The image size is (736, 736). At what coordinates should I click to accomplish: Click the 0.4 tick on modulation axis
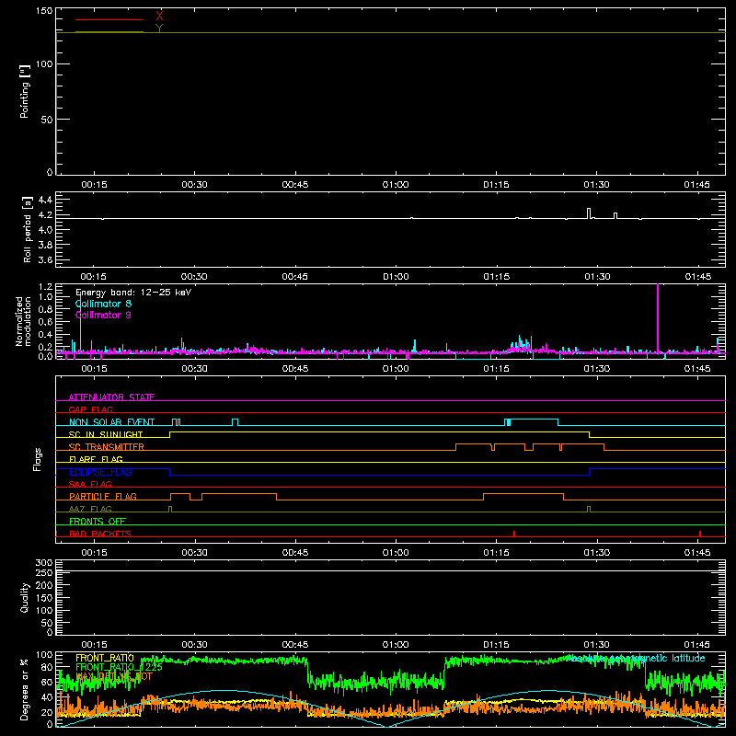pyautogui.click(x=45, y=335)
